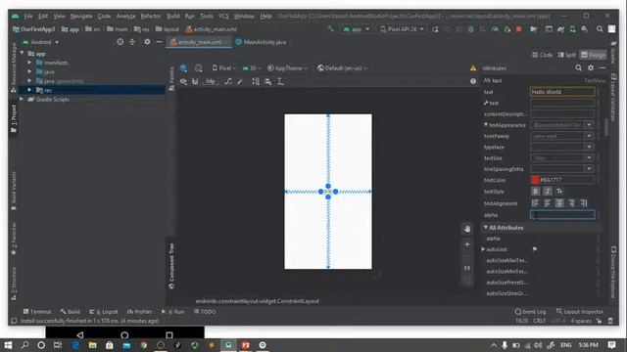Image resolution: width=627 pixels, height=352 pixels.
Task: Expand the manifests folder
Action: [29, 63]
